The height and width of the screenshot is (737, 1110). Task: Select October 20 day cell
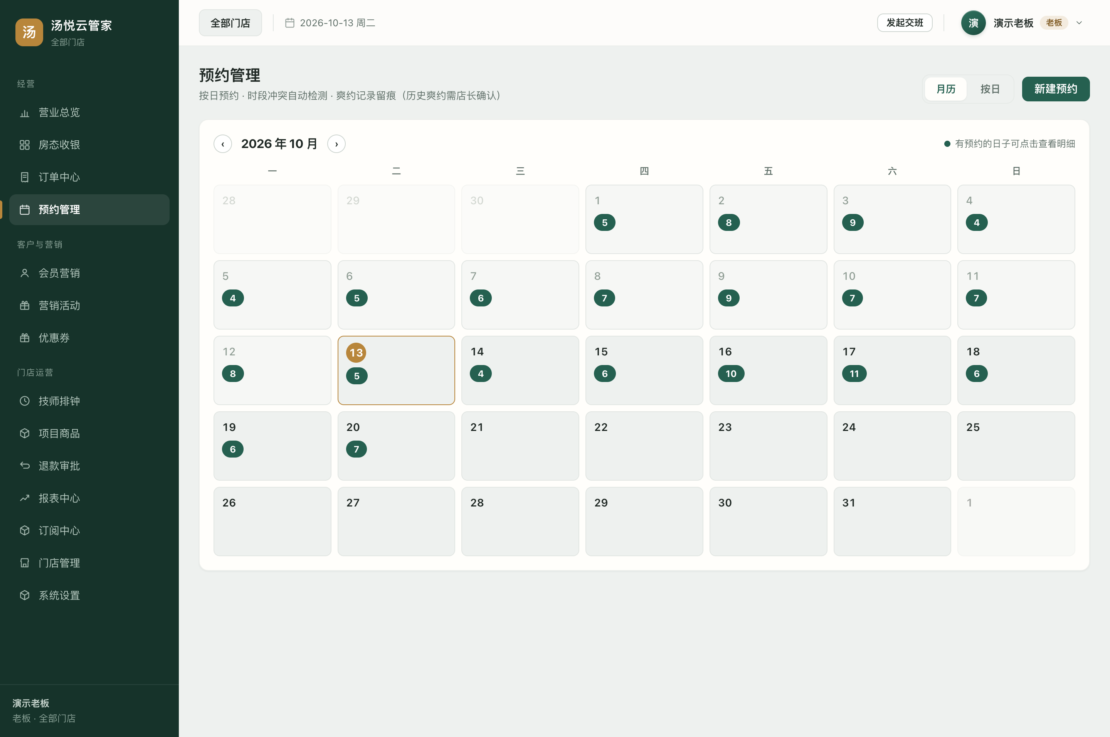[x=396, y=446]
